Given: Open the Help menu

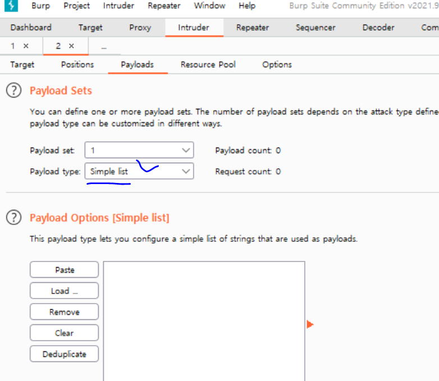Looking at the screenshot, I should 247,6.
